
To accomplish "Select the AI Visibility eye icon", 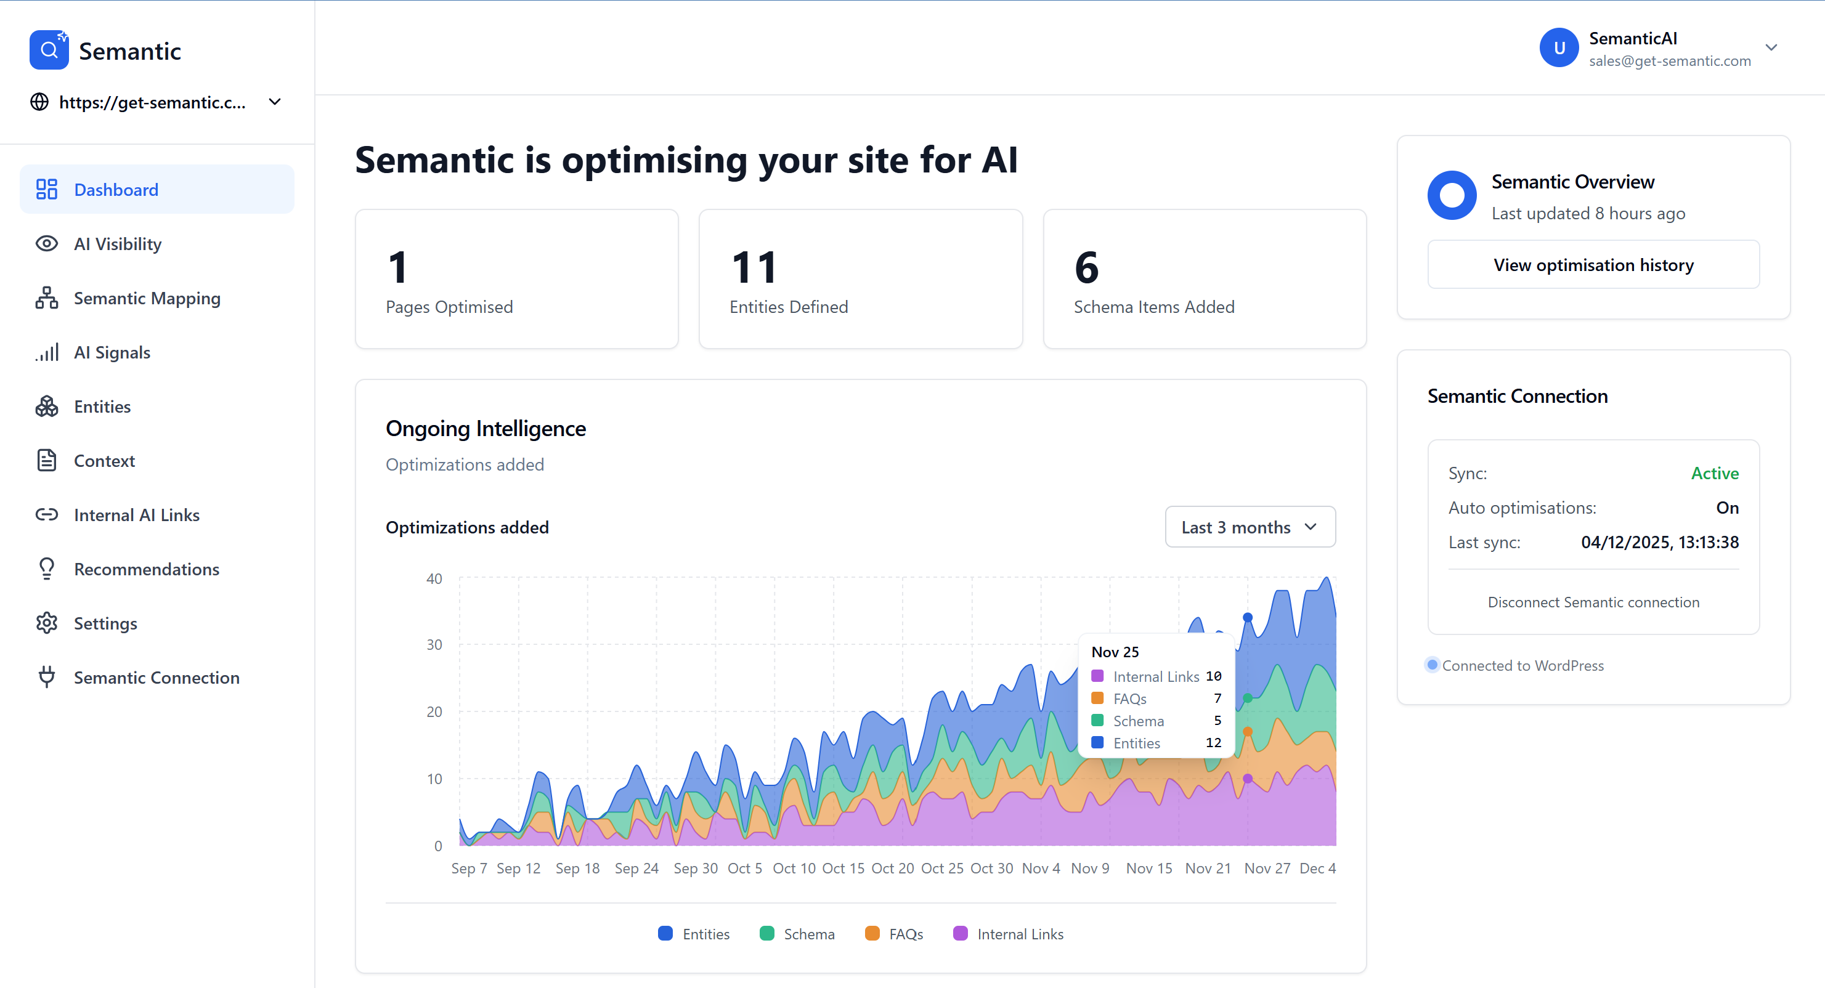I will click(x=46, y=244).
